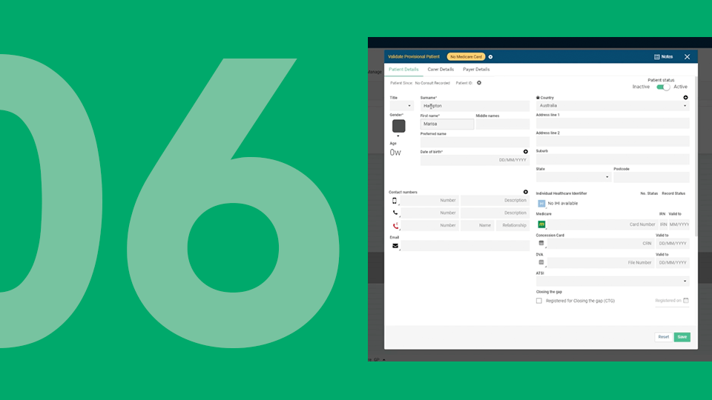Screen dimensions: 712x400
Task: Open the ATSI dropdown
Action: point(613,281)
